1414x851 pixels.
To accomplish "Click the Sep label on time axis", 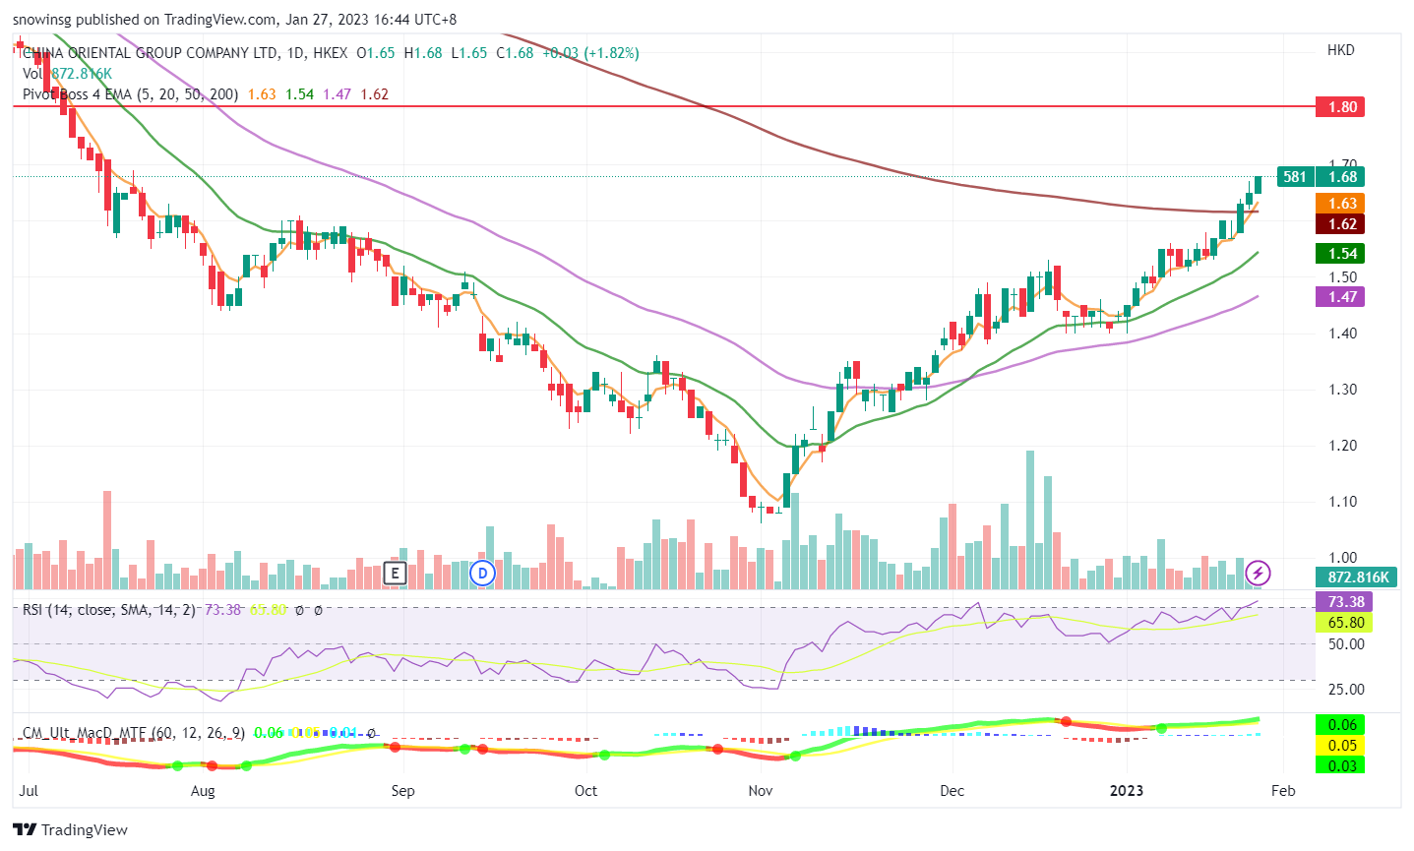I will 402,791.
